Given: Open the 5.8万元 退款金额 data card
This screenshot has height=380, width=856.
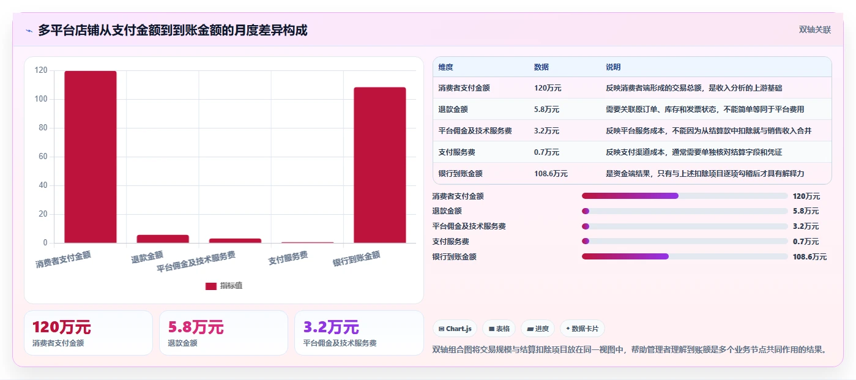Looking at the screenshot, I should click(223, 333).
